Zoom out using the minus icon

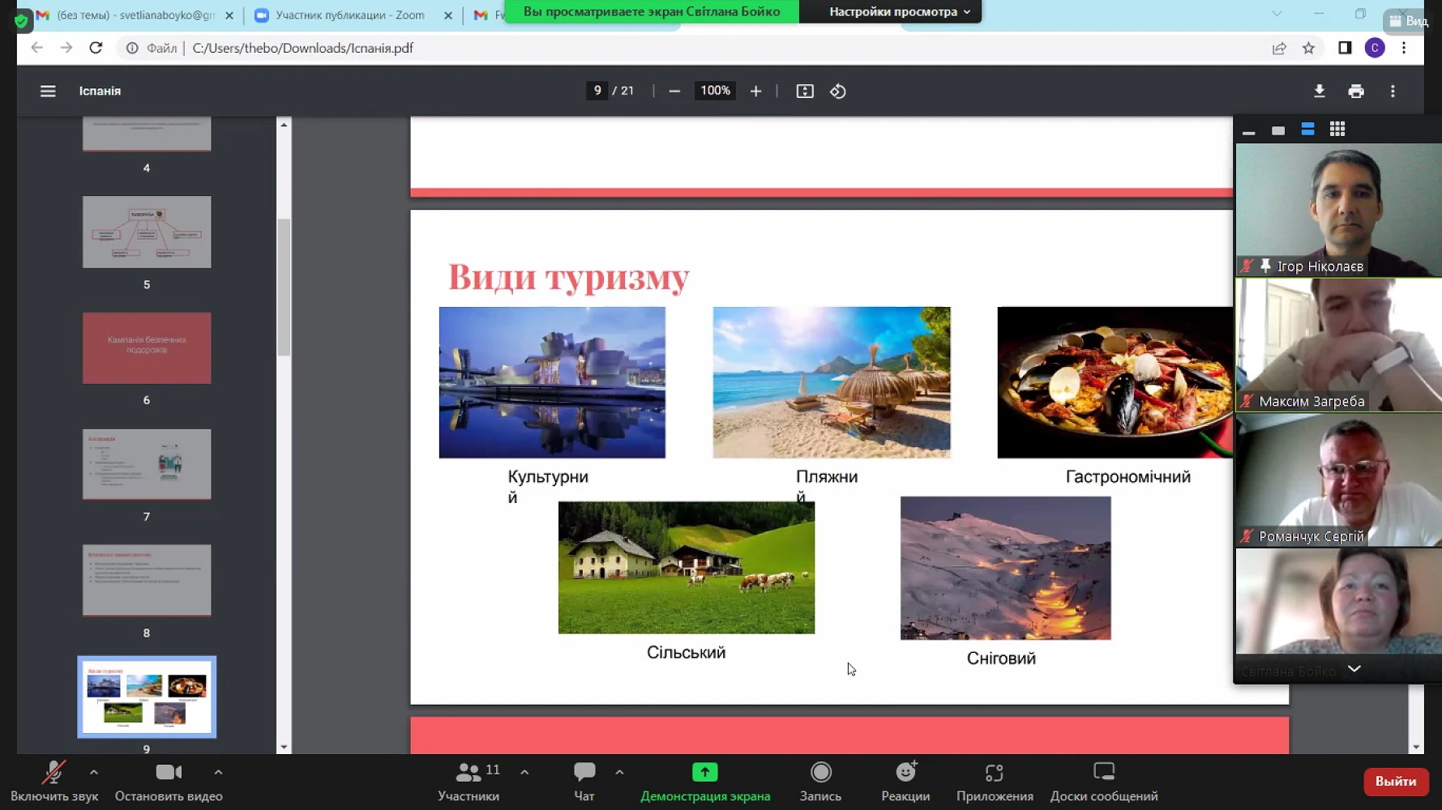pos(674,92)
